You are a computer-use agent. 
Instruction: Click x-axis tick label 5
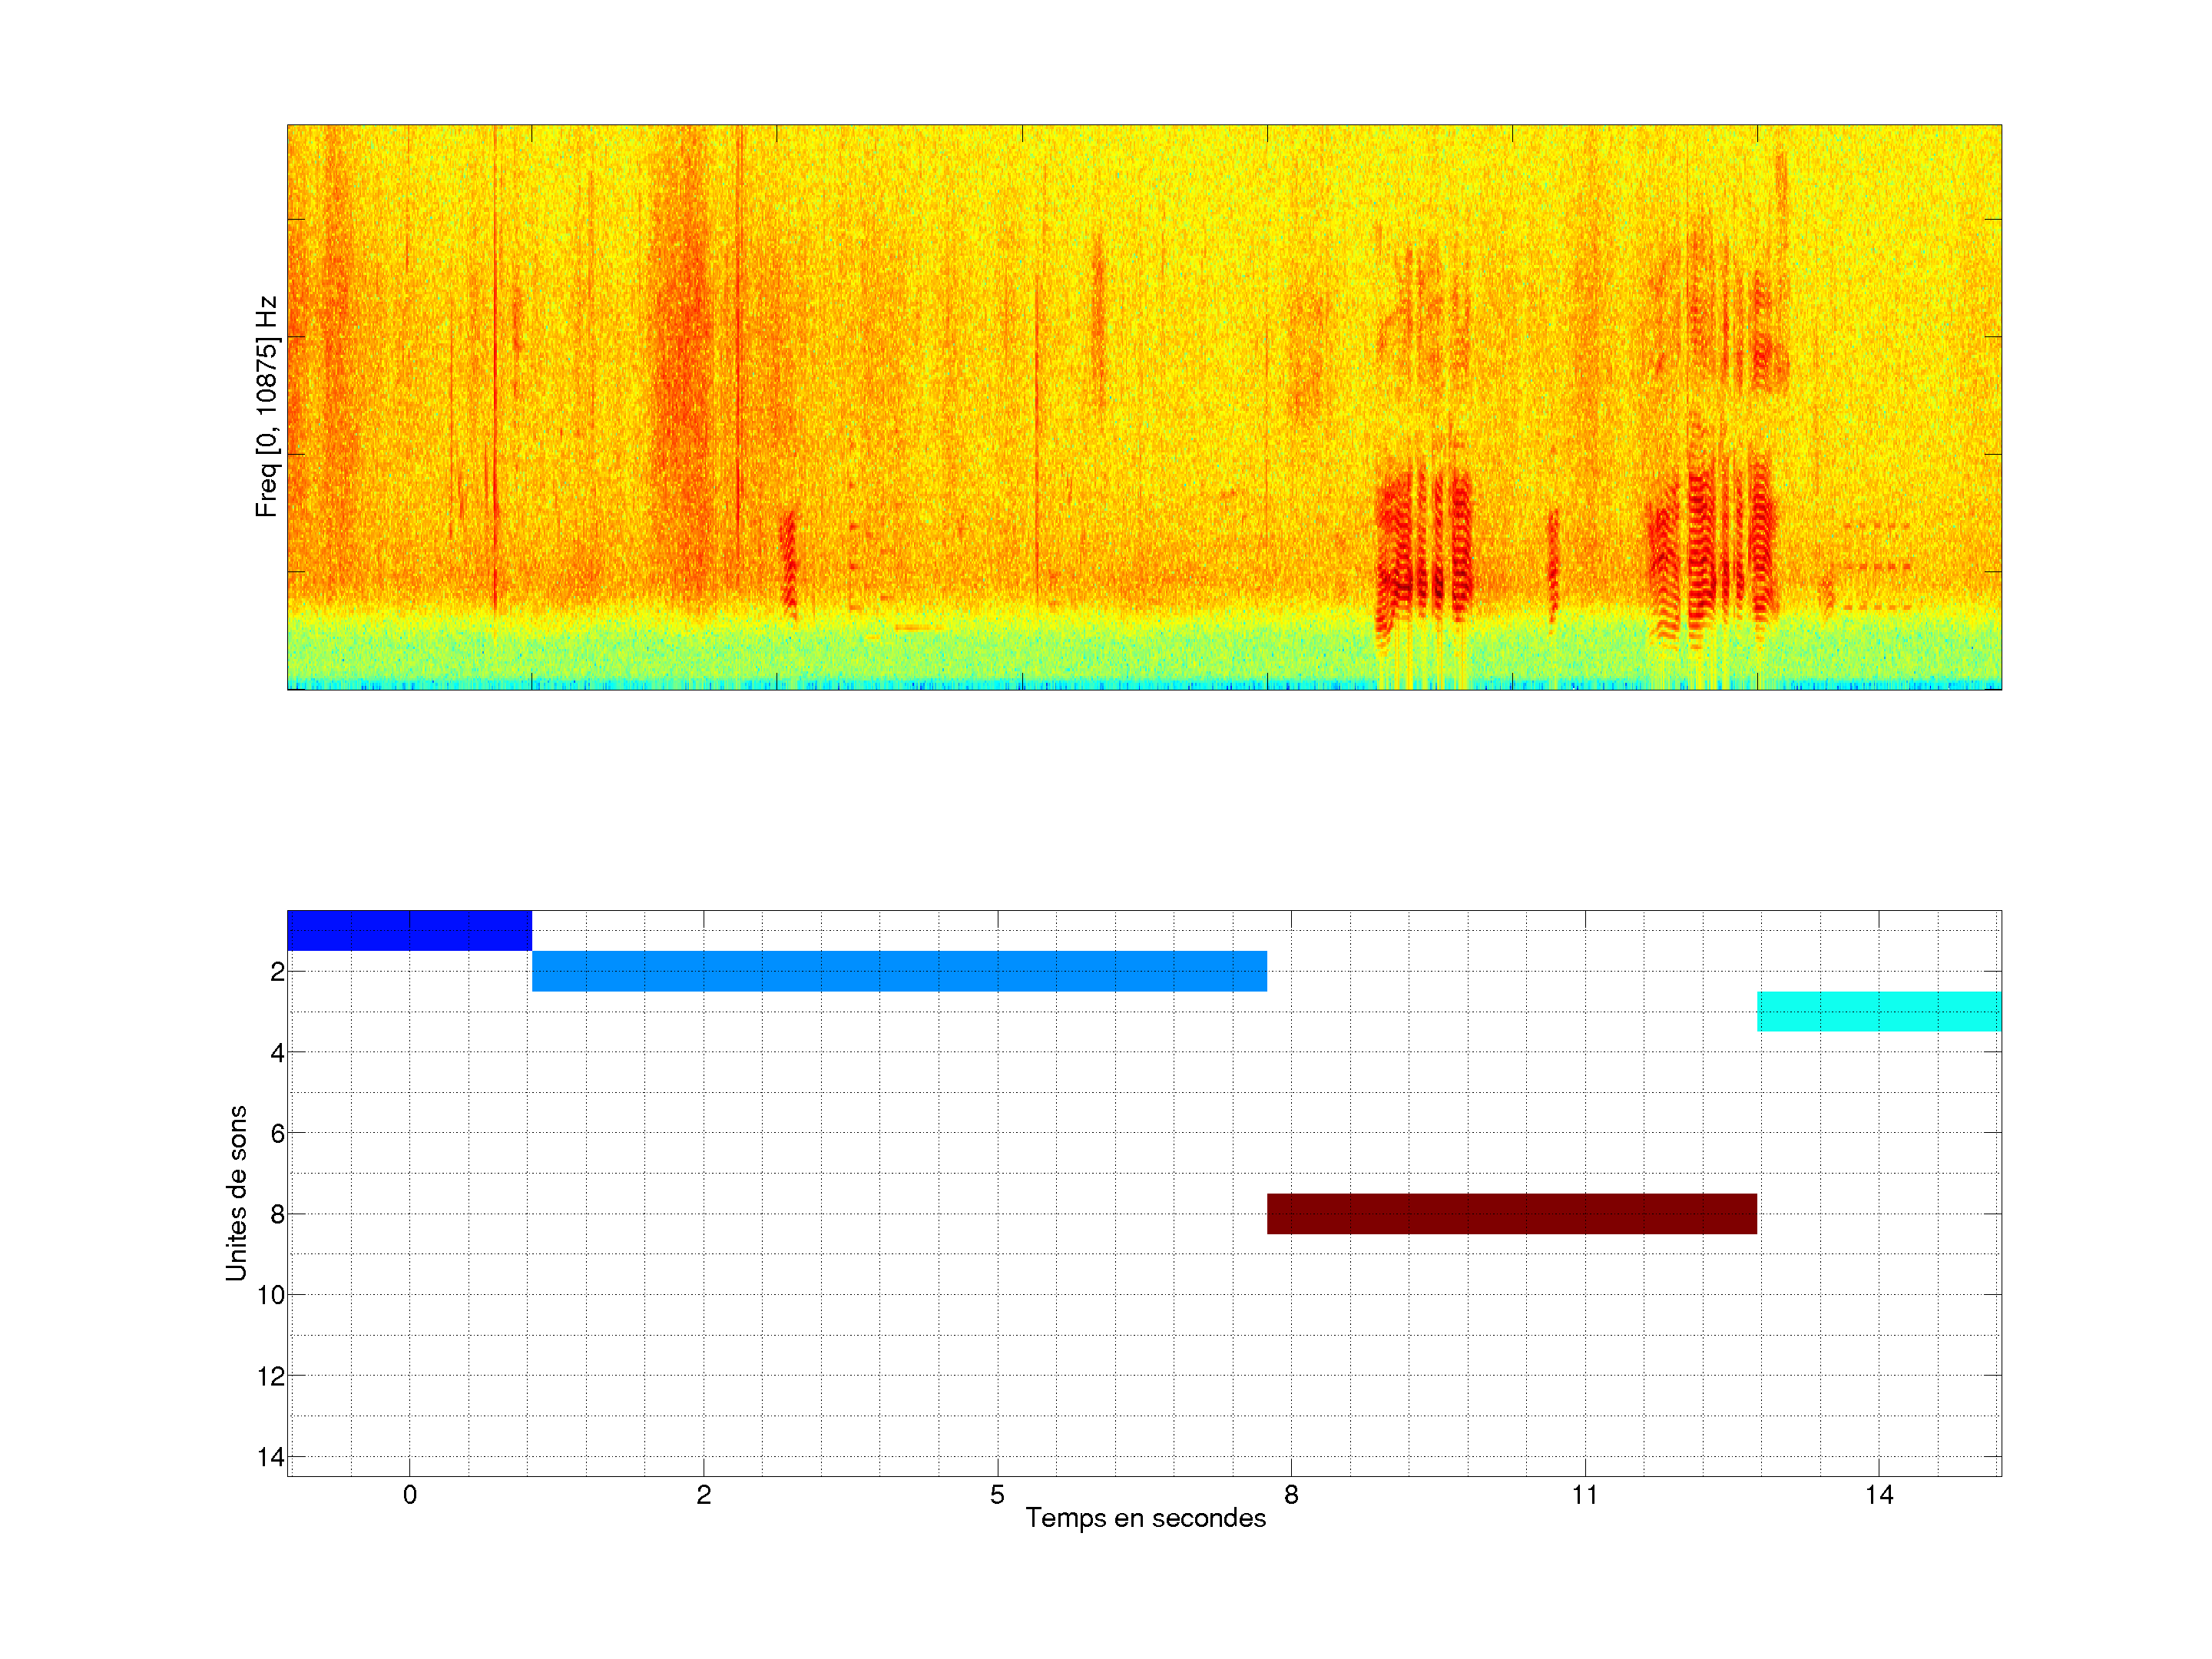[997, 1495]
